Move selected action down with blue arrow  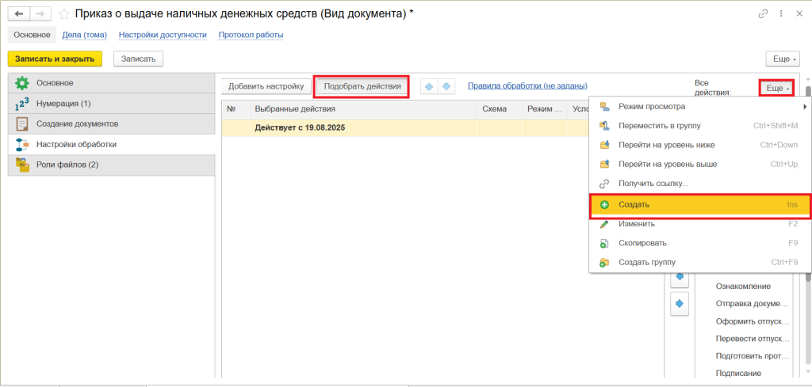coord(446,86)
